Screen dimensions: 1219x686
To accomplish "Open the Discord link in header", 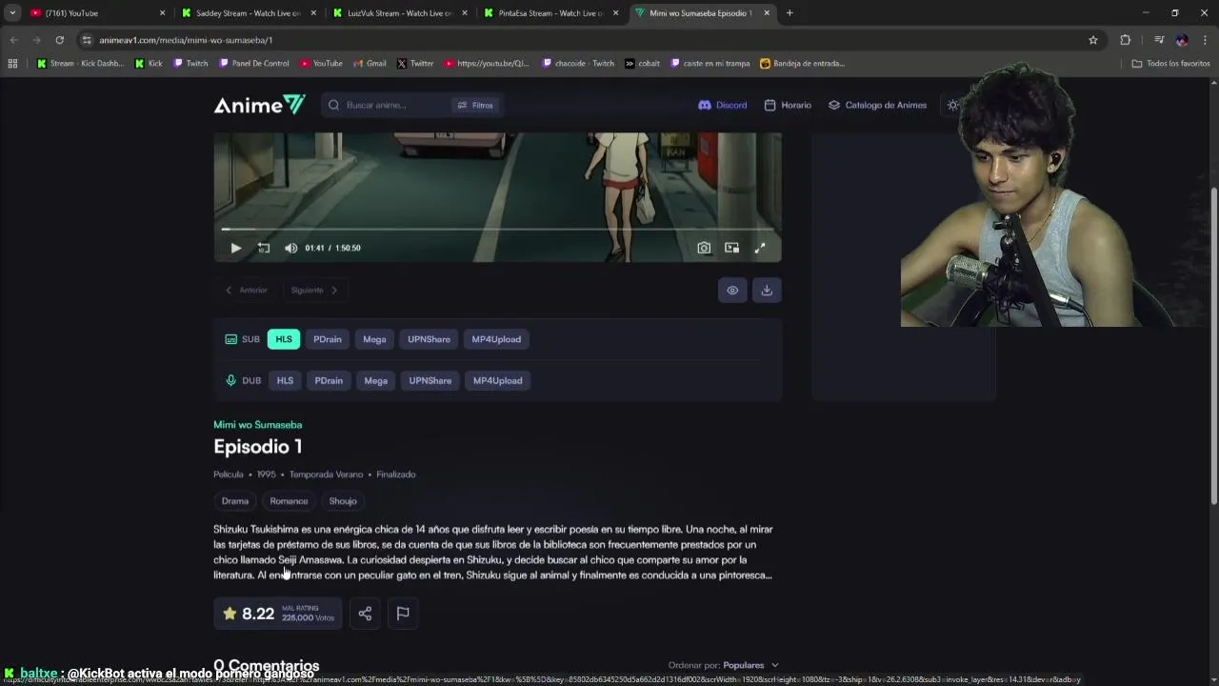I will (723, 105).
